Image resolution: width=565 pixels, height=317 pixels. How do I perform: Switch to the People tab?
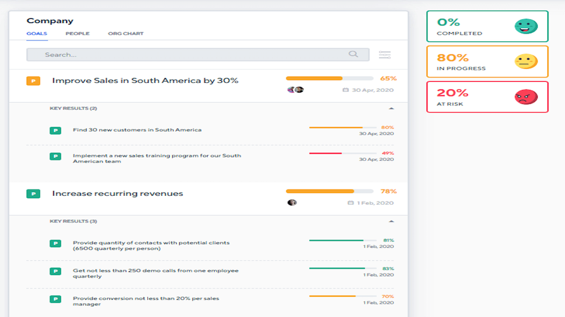(77, 34)
